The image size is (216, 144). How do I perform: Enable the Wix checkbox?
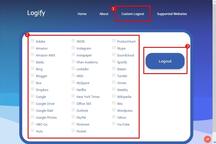click(114, 103)
